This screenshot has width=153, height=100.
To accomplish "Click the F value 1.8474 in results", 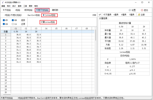I will 133,59.
